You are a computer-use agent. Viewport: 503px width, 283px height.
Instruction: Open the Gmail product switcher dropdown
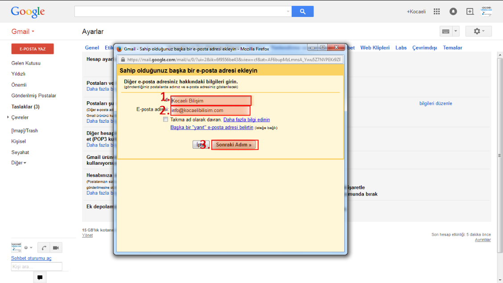[23, 32]
